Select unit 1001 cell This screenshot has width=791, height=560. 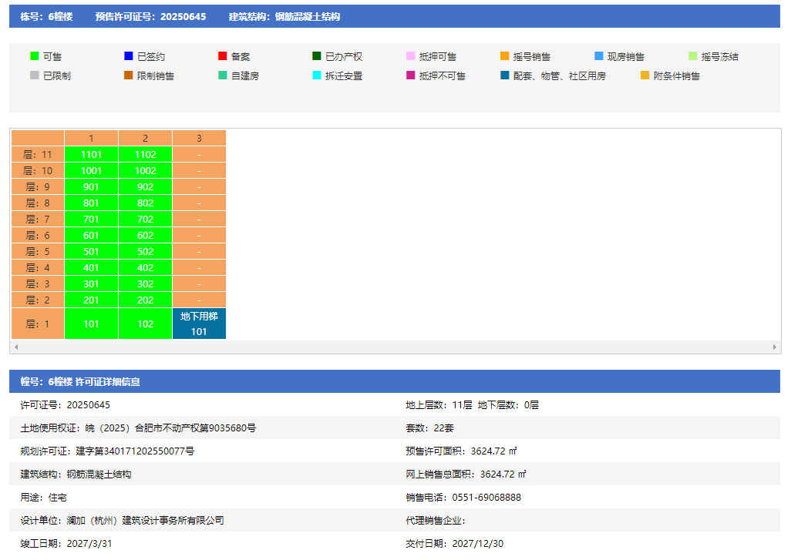[x=91, y=170]
